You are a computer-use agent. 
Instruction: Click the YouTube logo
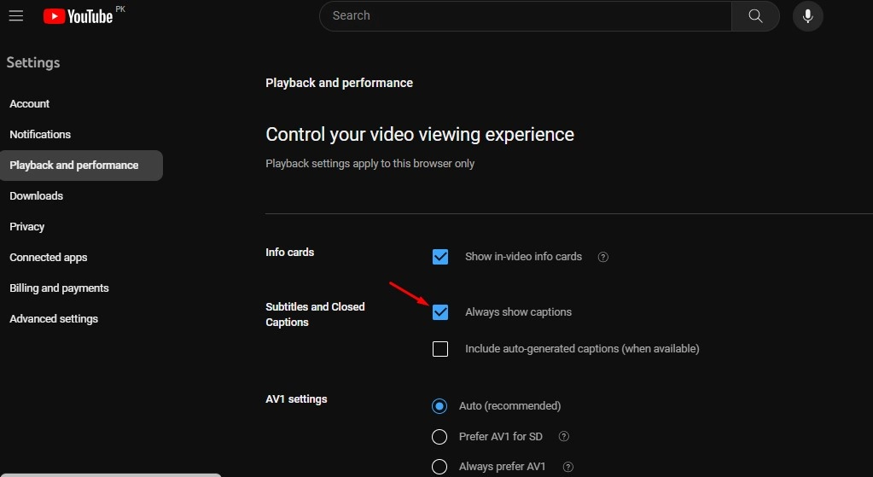point(78,15)
